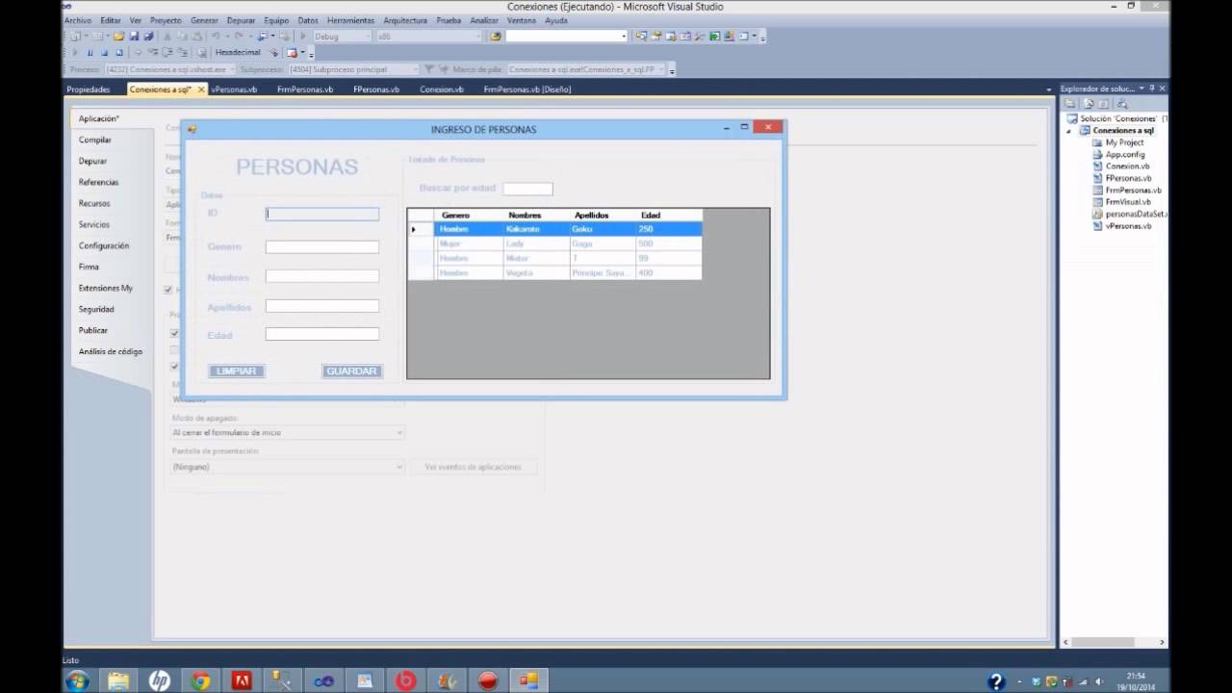Open Solution Explorer window options dropdown
Viewport: 1232px width, 693px height.
pos(1141,88)
